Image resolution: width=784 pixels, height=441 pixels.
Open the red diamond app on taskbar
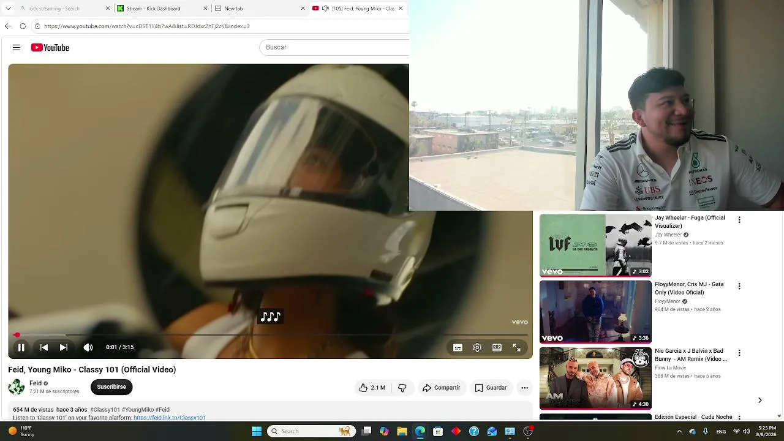(456, 431)
